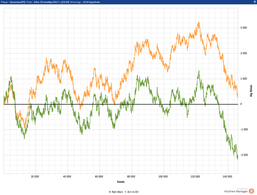Viewport: 257px width, 195px height.
Task: Click the '-2 000' y-axis label
Action: click(244, 155)
